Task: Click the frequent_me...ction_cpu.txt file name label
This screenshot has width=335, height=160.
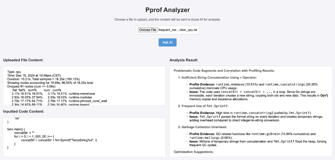Action: pyautogui.click(x=177, y=30)
